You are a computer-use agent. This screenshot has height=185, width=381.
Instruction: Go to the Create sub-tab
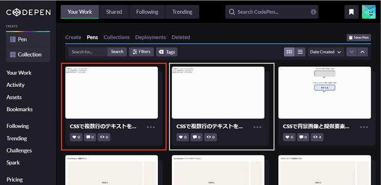click(x=73, y=37)
